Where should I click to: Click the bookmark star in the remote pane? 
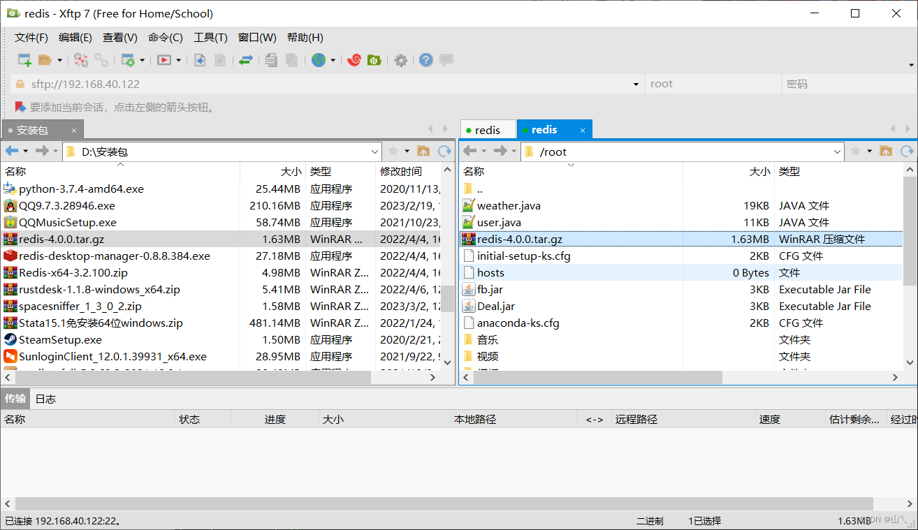tap(856, 151)
